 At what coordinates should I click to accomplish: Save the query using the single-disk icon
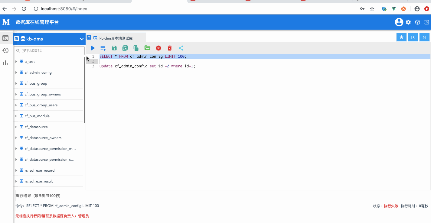[x=114, y=48]
